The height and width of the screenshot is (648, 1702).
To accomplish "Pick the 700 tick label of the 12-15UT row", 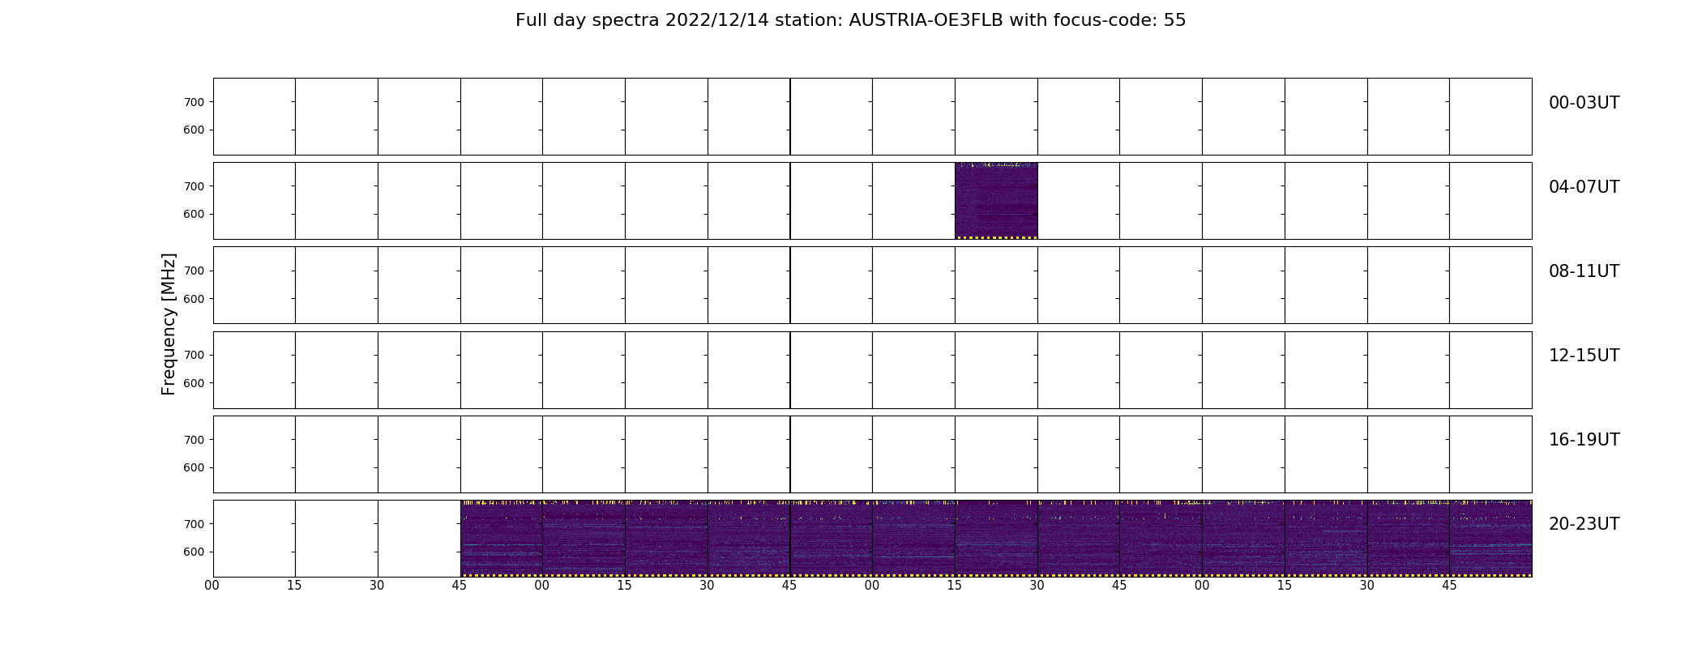I will coord(194,355).
